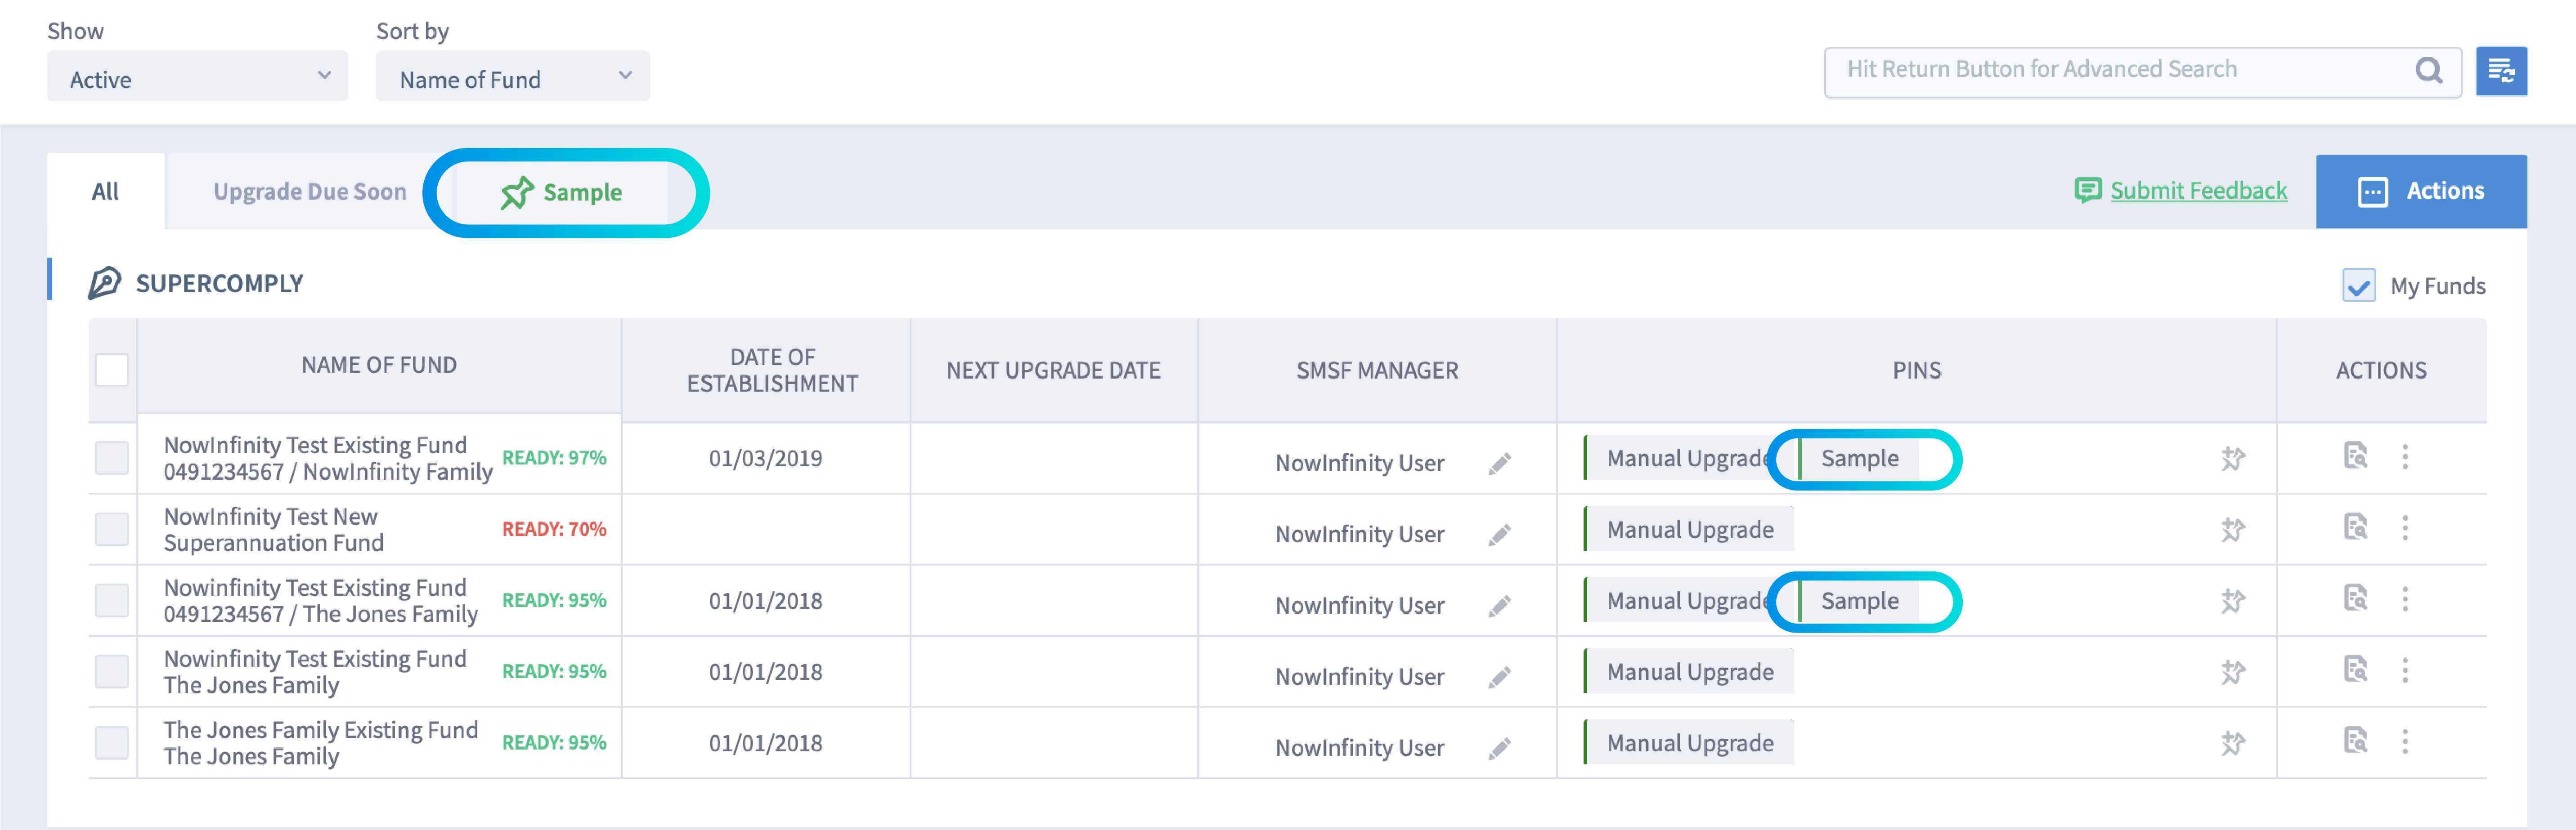Click Manual Upgrade tag on Test New Superannuation Fund
2576x830 pixels.
pos(1689,529)
